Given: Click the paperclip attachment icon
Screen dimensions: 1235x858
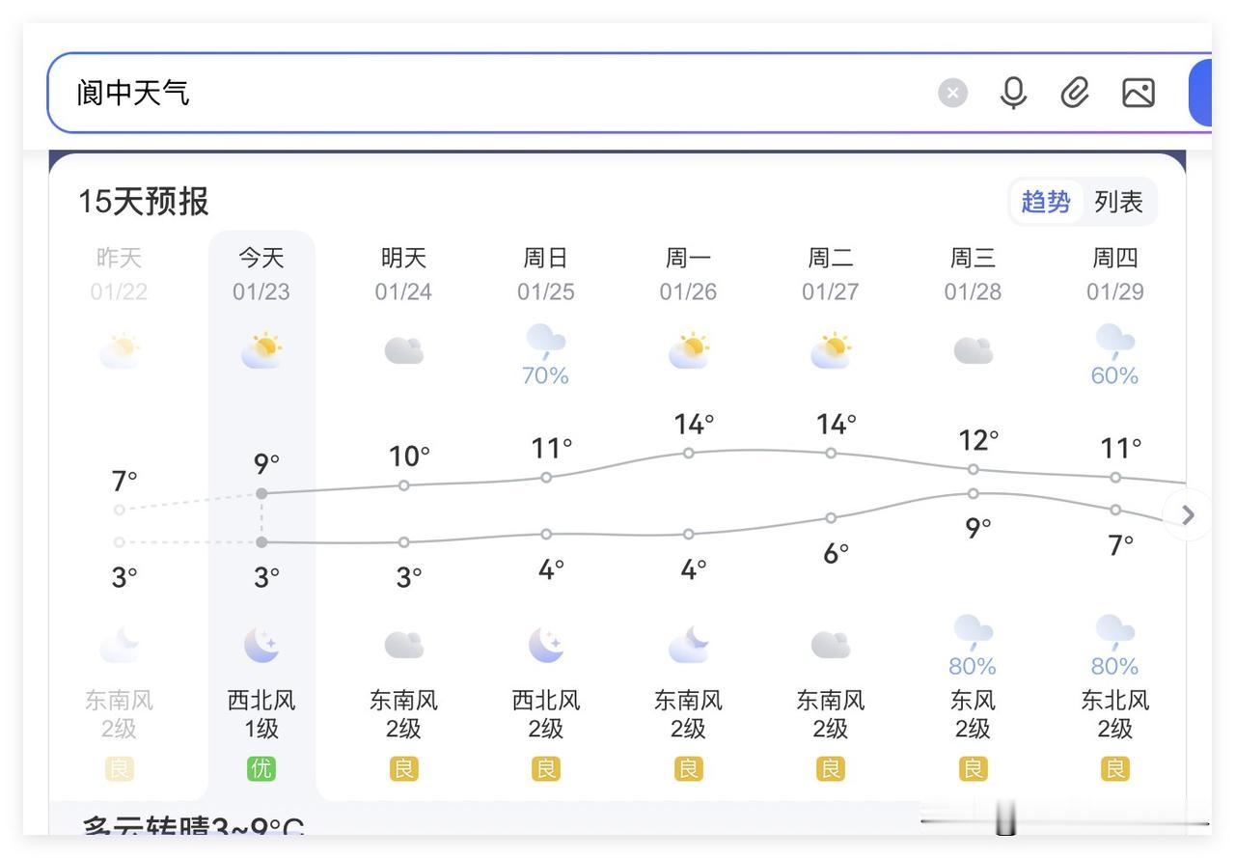Looking at the screenshot, I should pos(1075,94).
